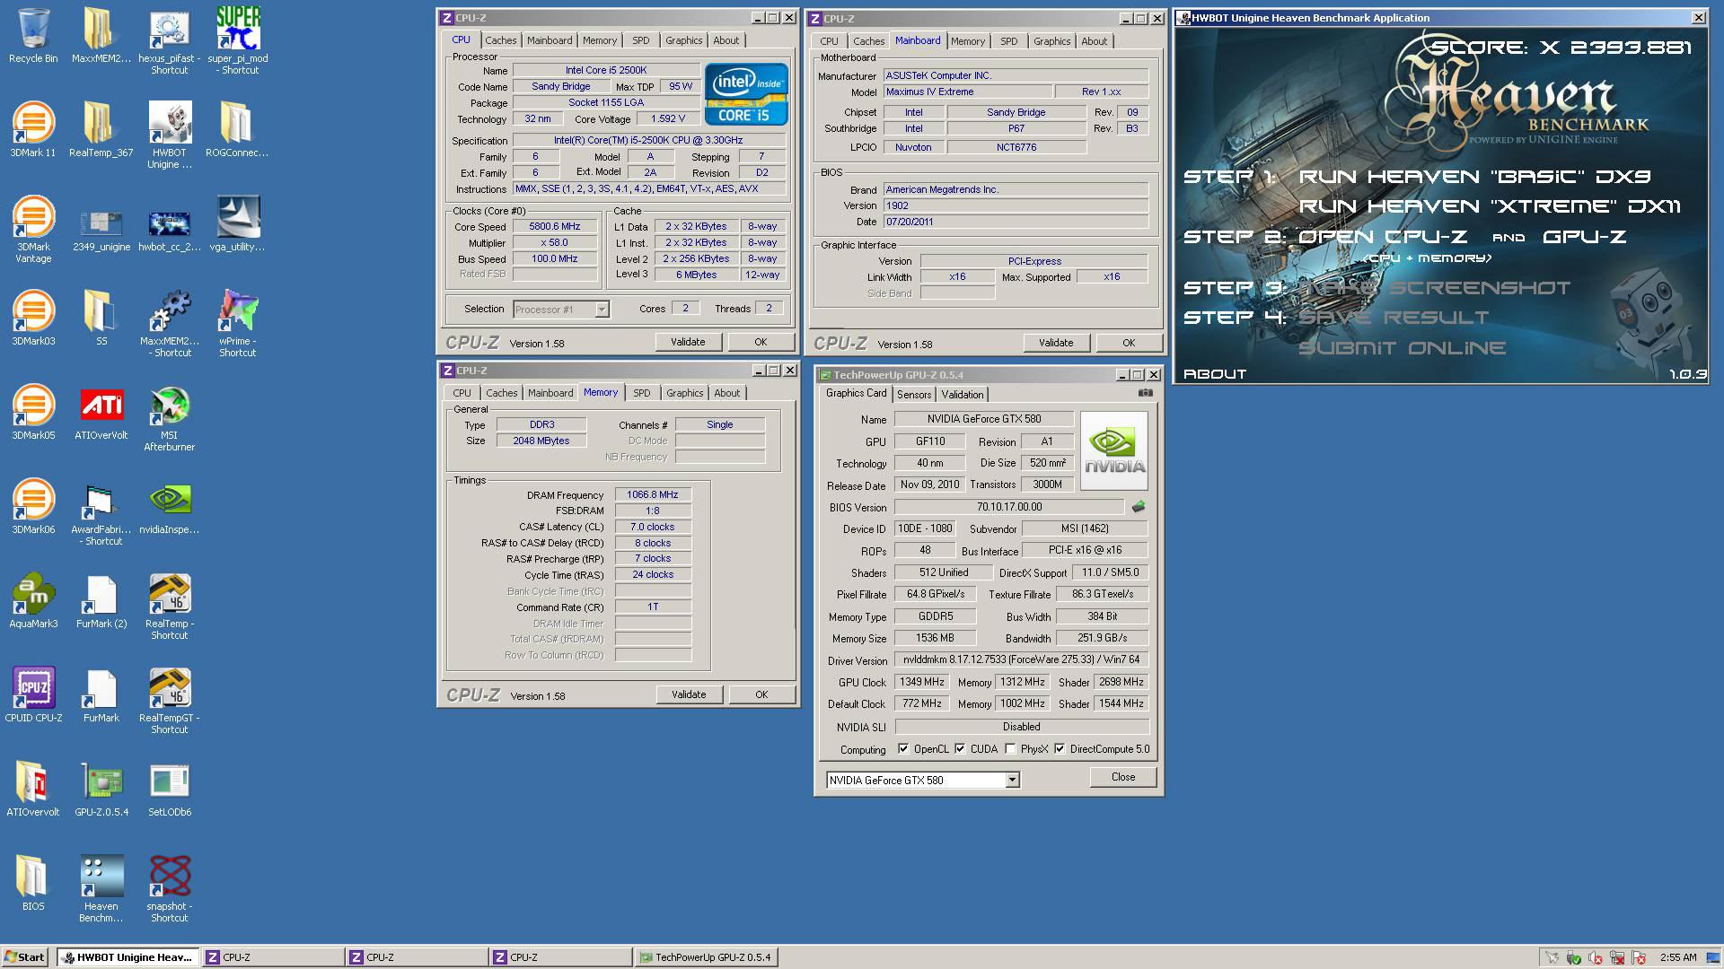Image resolution: width=1724 pixels, height=969 pixels.
Task: Click GPU-Z BIOS save chip icon
Action: 1138,507
